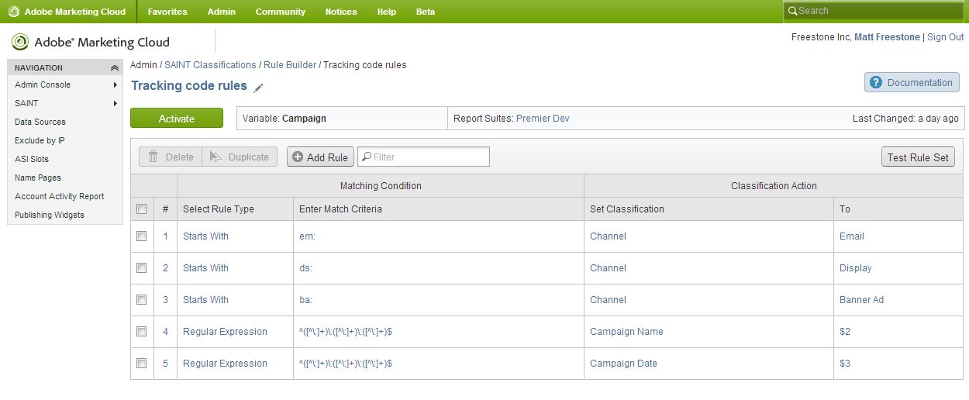Screen dimensions: 969x400
Task: Open the Favorites menu
Action: (167, 12)
